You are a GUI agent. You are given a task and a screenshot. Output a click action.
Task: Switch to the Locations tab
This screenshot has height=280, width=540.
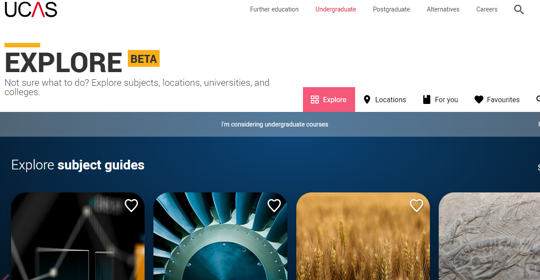(385, 100)
